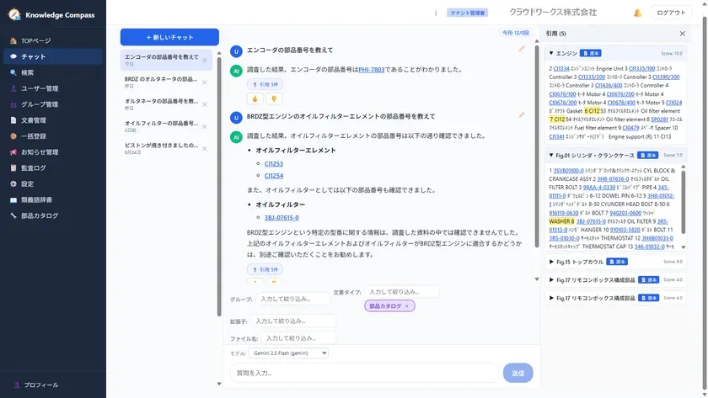Open 3H8-07636-0 link in Fig.01 citation
The image size is (708, 398).
[613, 179]
